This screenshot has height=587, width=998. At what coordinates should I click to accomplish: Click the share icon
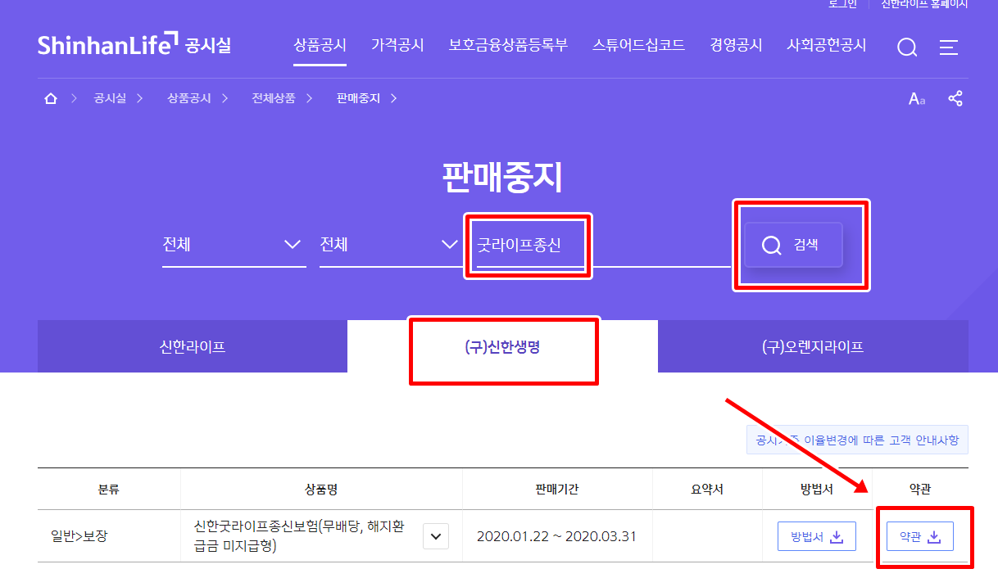tap(955, 98)
